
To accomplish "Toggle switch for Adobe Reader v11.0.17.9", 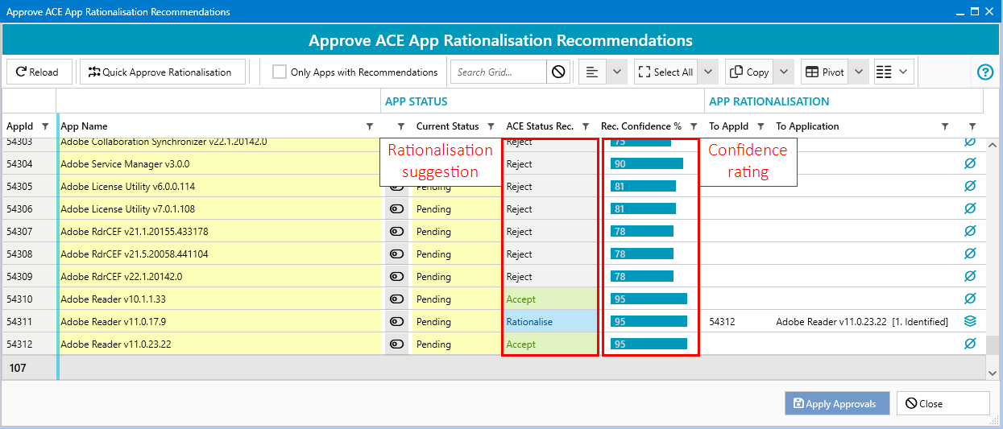I will coord(396,321).
